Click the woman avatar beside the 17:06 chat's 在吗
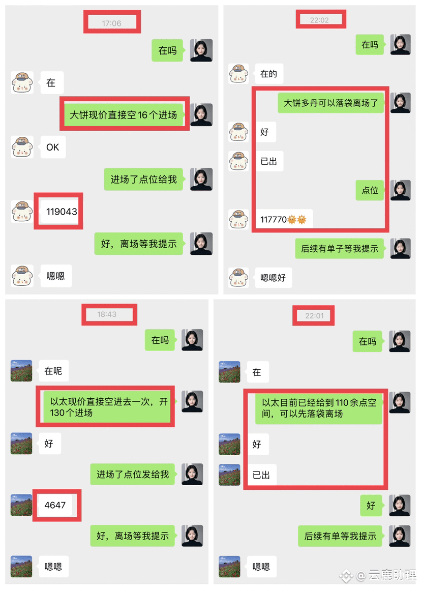Screen dimensions: 421x589 tap(201, 50)
